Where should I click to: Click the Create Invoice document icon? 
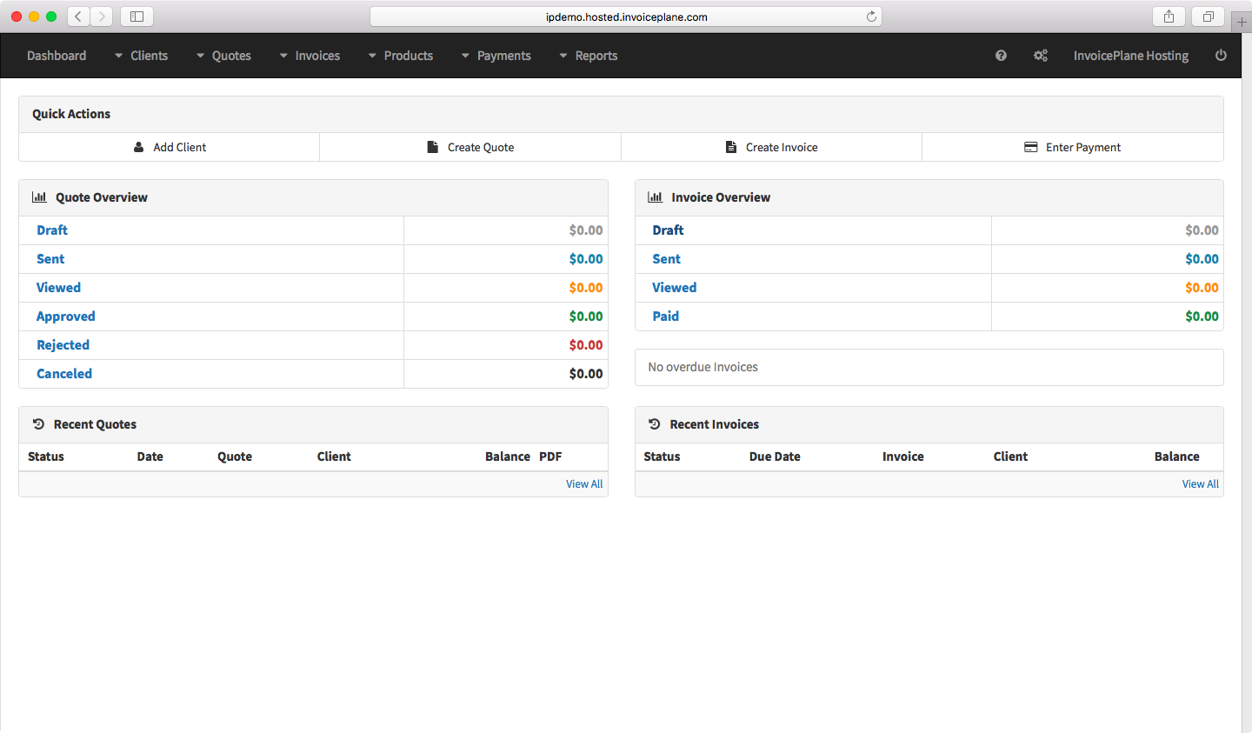(730, 147)
